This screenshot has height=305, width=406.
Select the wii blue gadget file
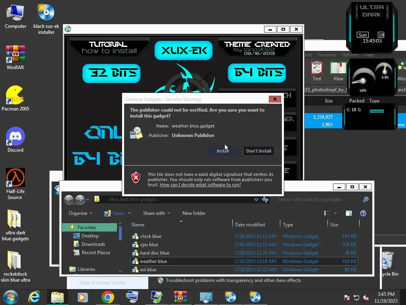tap(244, 270)
